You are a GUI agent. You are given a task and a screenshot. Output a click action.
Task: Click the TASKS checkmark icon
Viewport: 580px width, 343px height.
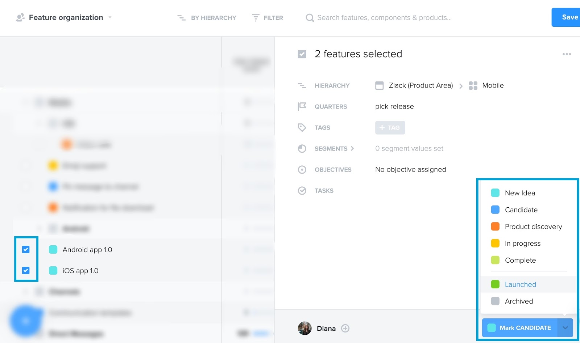coord(302,190)
